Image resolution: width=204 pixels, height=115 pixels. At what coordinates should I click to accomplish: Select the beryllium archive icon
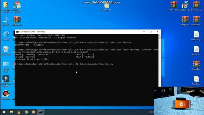(196, 6)
